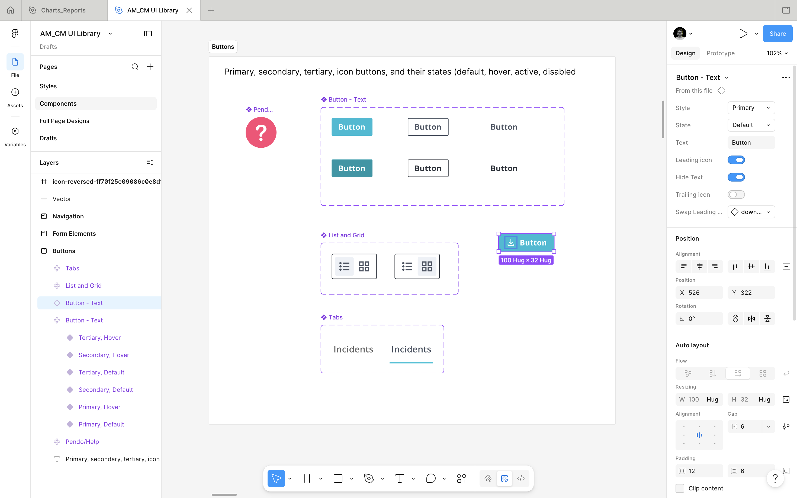Search pages with the magnifier icon

(x=135, y=67)
